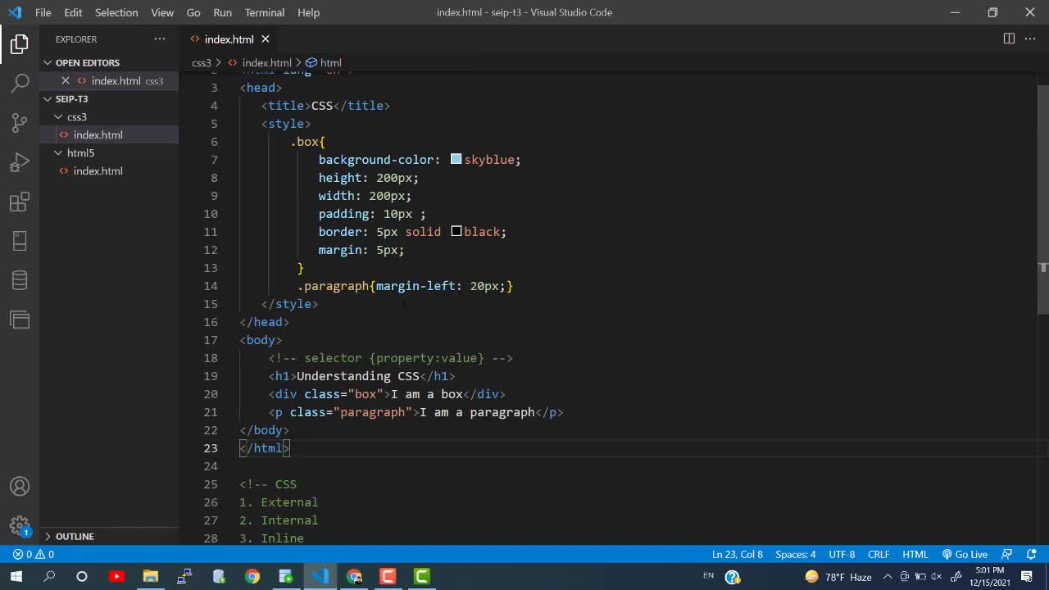The width and height of the screenshot is (1049, 590).
Task: Click Go Live in status bar
Action: tap(965, 555)
